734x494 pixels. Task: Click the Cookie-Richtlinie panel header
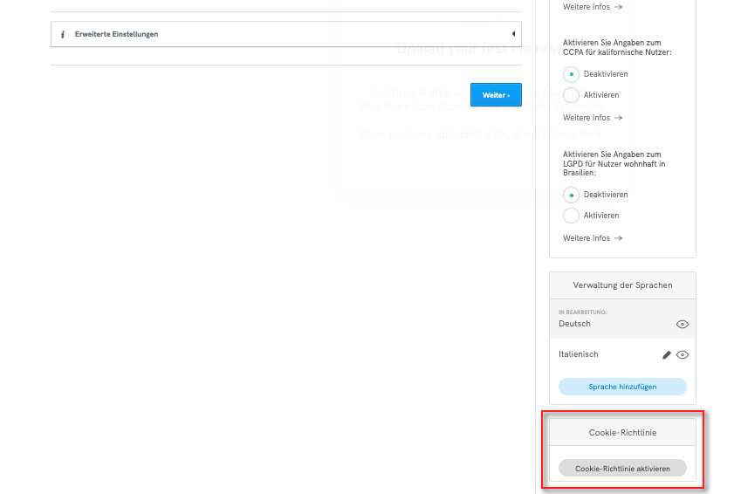tap(622, 432)
